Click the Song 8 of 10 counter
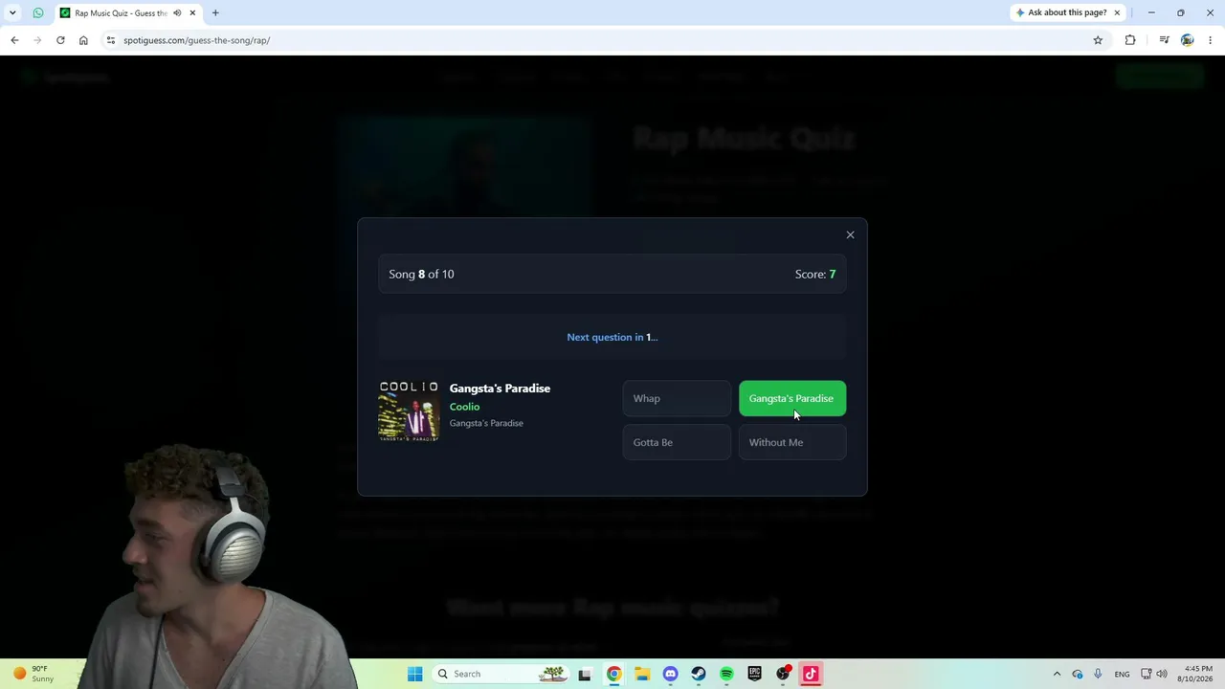Viewport: 1225px width, 689px height. tap(421, 274)
